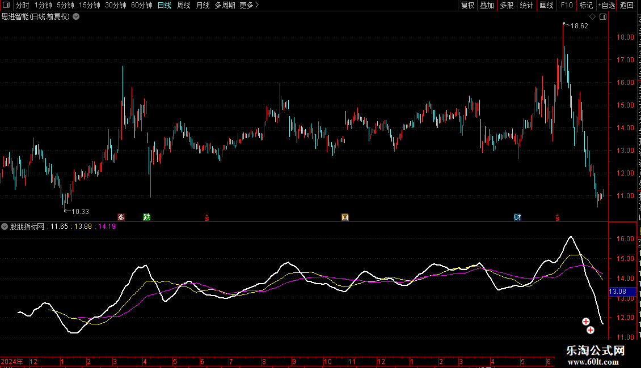The height and width of the screenshot is (368, 641).
Task: Switch to the 月线 monthly chart
Action: [x=203, y=5]
